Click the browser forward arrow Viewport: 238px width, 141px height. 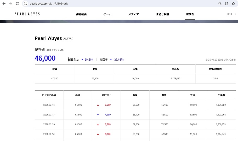pos(10,4)
